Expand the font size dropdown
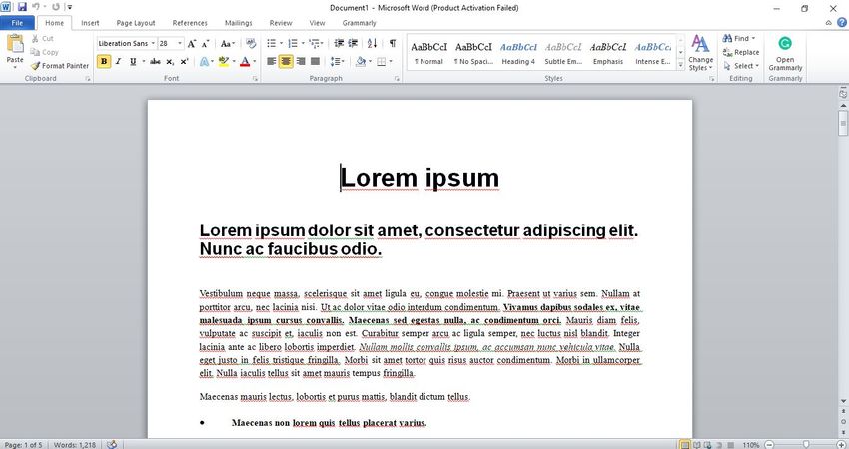The image size is (849, 449). point(179,44)
